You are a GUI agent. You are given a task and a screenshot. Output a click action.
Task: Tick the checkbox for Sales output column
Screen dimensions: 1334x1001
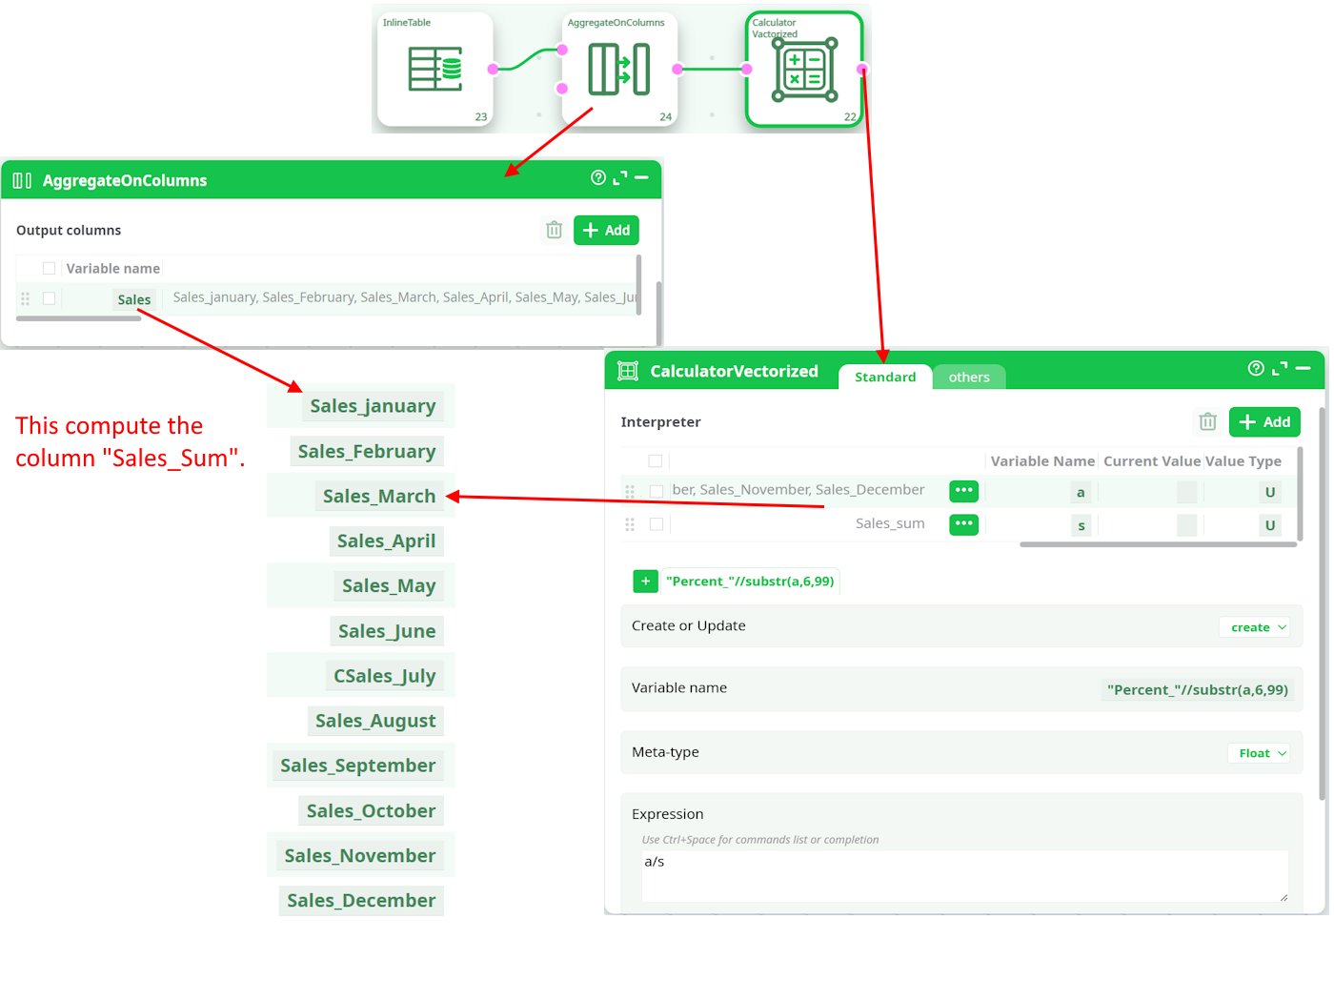tap(49, 298)
